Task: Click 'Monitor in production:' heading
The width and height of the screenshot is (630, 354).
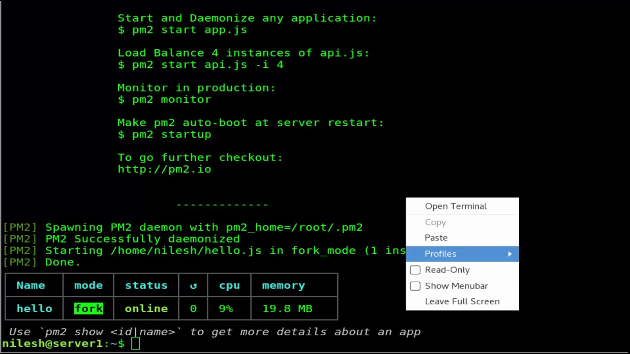Action: 196,88
